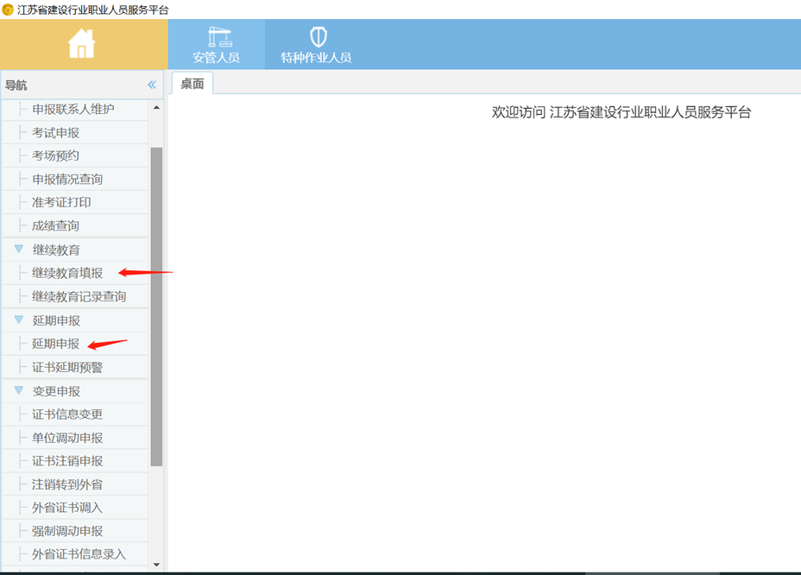The image size is (801, 575).
Task: Open 成绩查询 entry
Action: pyautogui.click(x=56, y=225)
